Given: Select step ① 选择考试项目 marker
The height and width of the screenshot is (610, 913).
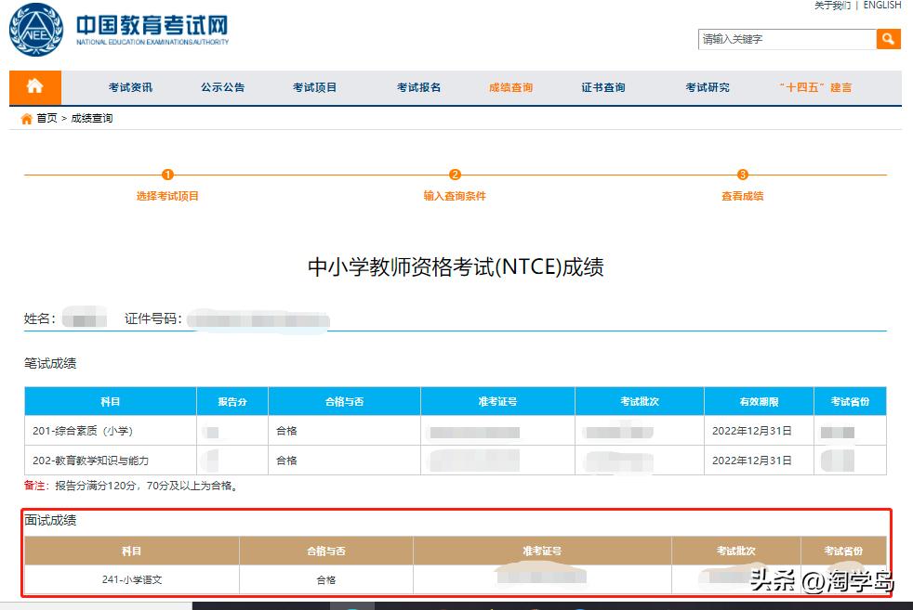Looking at the screenshot, I should pos(167,175).
